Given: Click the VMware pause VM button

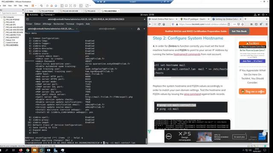Looking at the screenshot, I should [x=33, y=6].
